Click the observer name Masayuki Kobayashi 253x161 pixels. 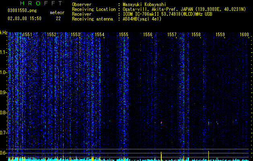click(144, 4)
